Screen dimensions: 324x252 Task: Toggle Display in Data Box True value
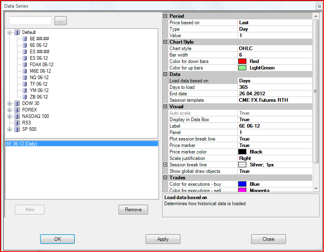[275, 120]
